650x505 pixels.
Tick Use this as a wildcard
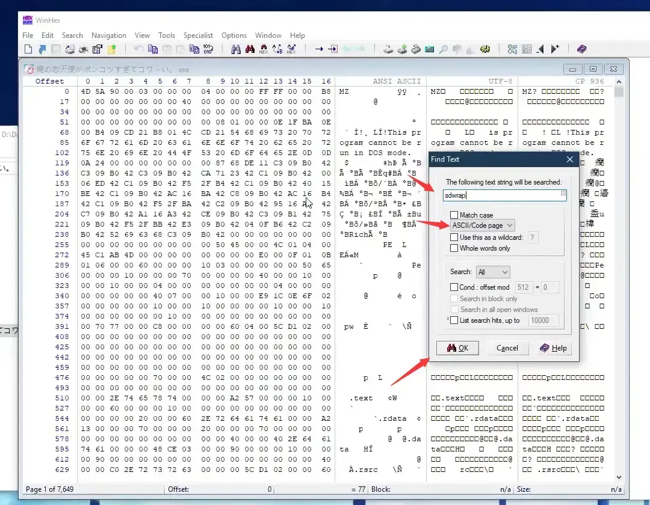pyautogui.click(x=454, y=237)
